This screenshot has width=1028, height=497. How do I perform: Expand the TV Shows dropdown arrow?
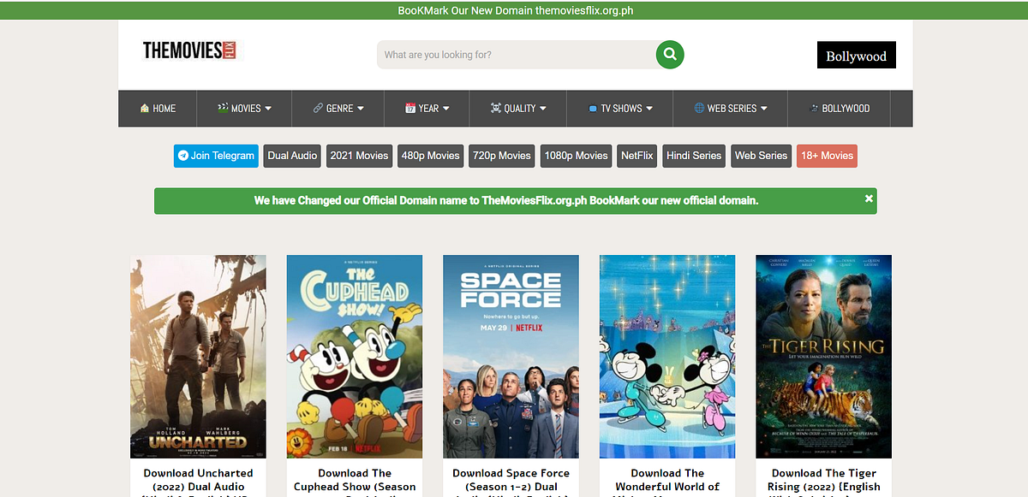pos(649,109)
